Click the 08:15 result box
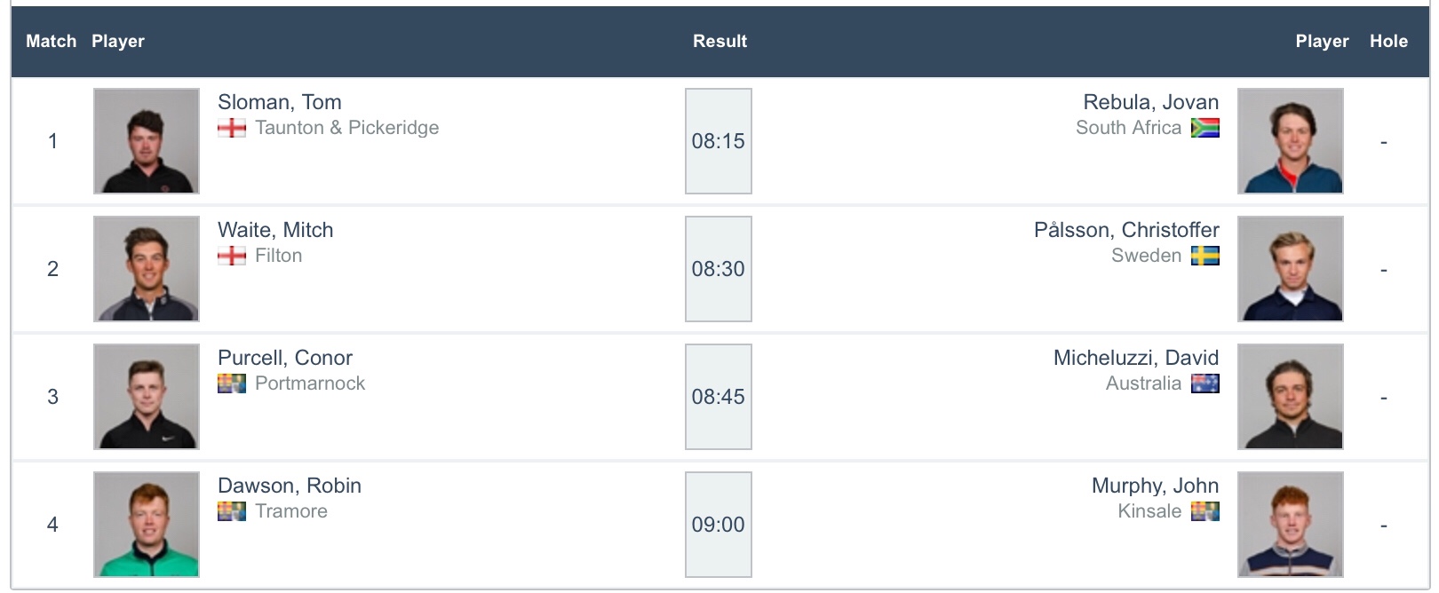Screen dimensions: 1439x593 [x=718, y=141]
